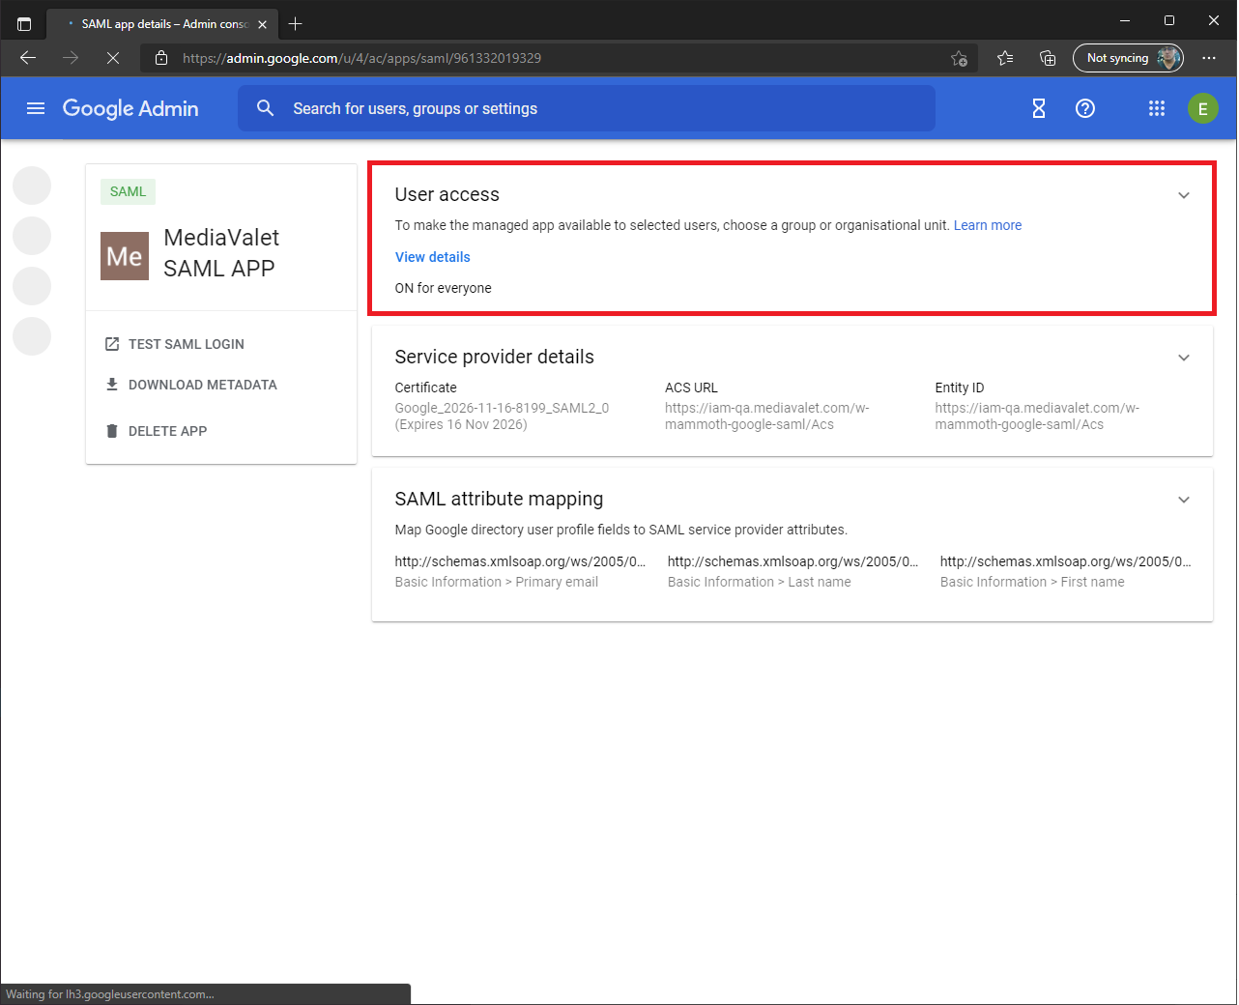This screenshot has height=1005, width=1239.
Task: Collapse the User access section
Action: [1184, 195]
